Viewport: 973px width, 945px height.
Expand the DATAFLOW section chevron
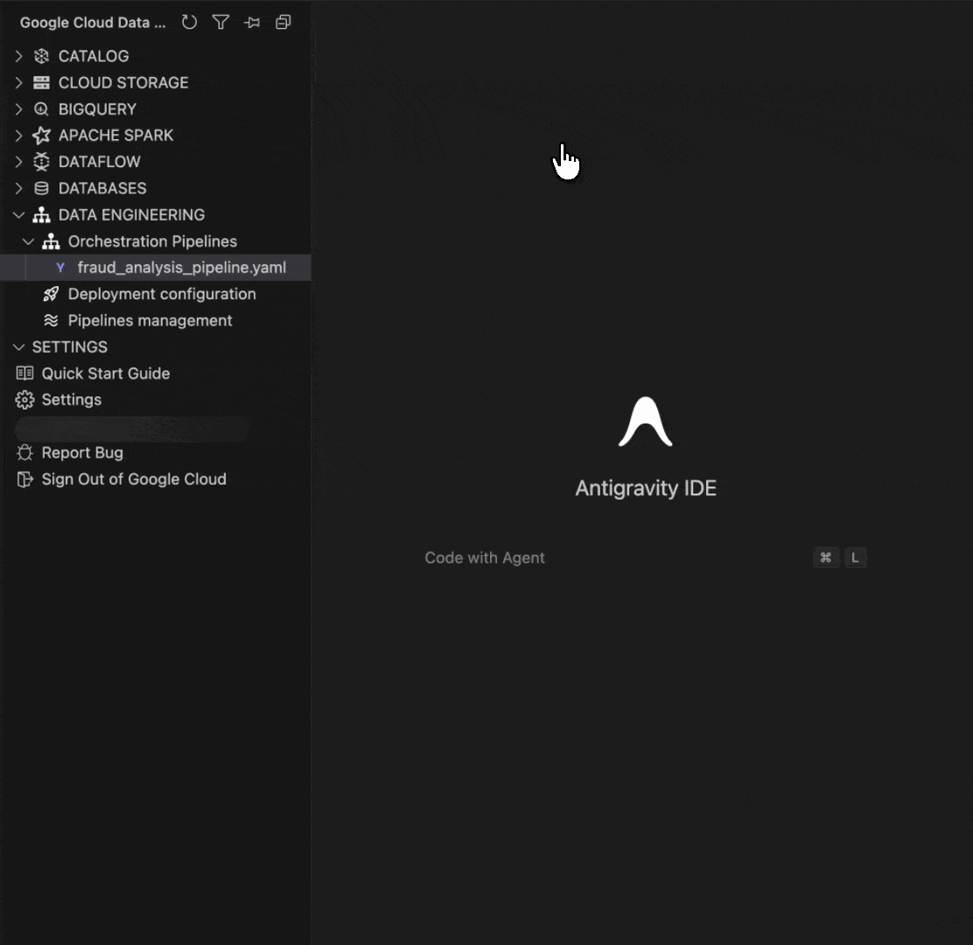coord(18,162)
